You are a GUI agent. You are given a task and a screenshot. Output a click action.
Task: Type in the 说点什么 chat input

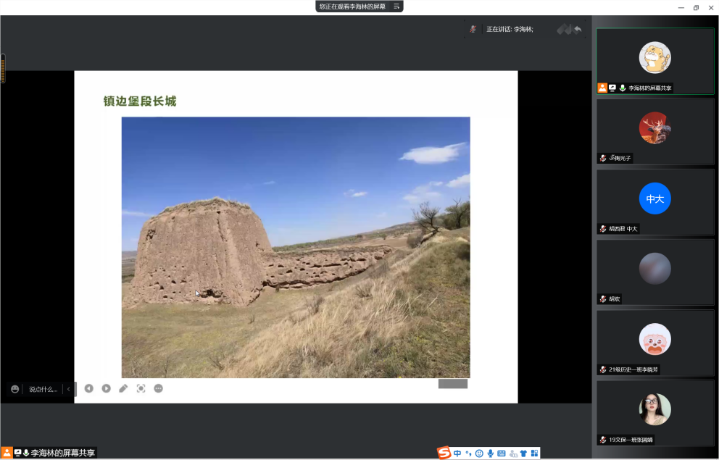[x=43, y=389]
